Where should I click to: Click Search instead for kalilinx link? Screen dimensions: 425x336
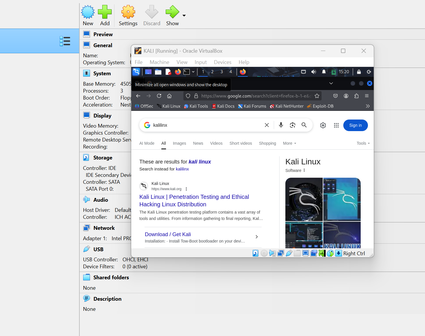pos(182,169)
